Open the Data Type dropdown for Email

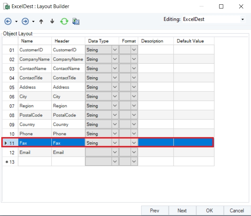pyautogui.click(x=115, y=152)
